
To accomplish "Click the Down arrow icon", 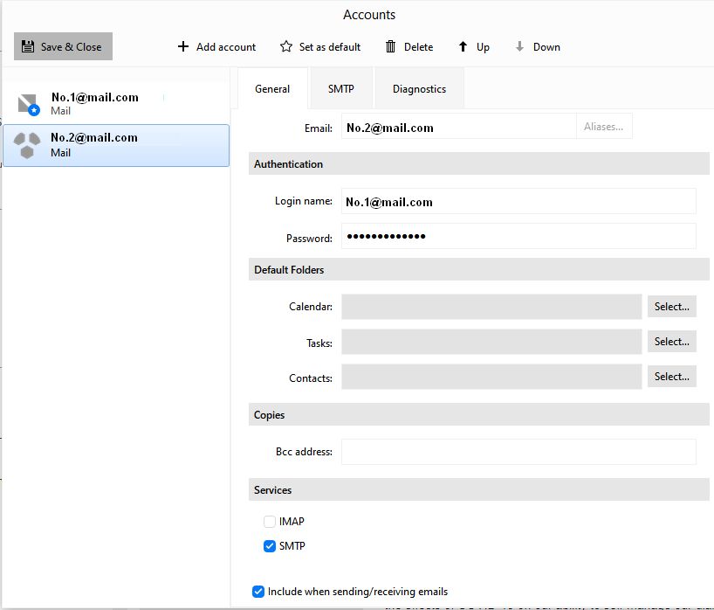I will coord(519,46).
